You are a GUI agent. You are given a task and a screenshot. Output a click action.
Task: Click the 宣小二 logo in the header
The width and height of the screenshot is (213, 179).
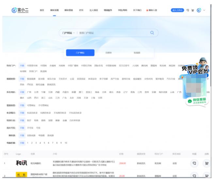pos(20,10)
